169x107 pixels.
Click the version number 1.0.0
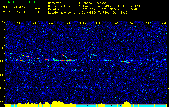[37, 2]
